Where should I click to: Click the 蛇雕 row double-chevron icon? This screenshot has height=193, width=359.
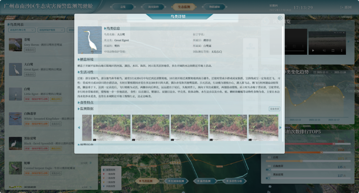click(90, 163)
